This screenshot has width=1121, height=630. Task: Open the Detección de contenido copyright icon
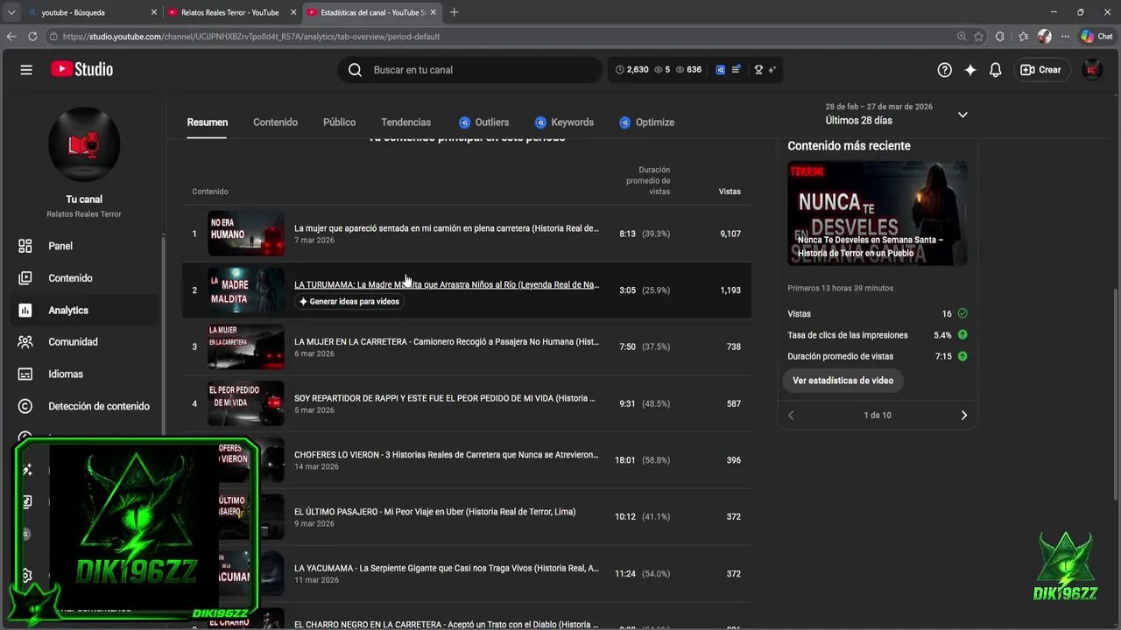(25, 406)
